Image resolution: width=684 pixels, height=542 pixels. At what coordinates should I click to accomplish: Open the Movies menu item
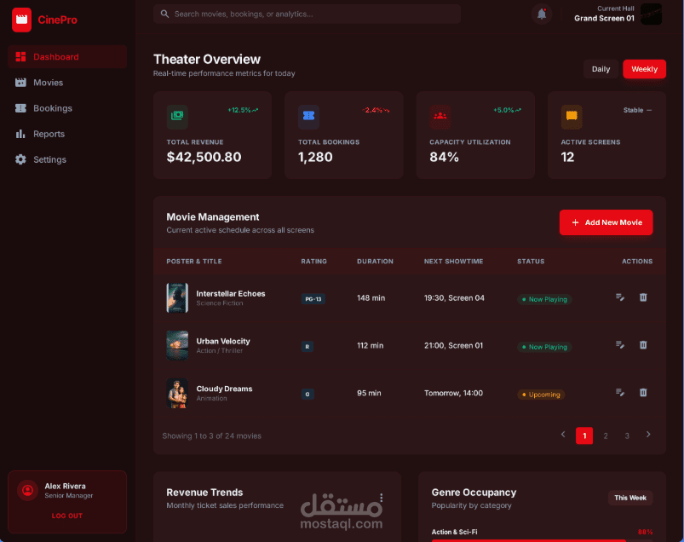[67, 83]
